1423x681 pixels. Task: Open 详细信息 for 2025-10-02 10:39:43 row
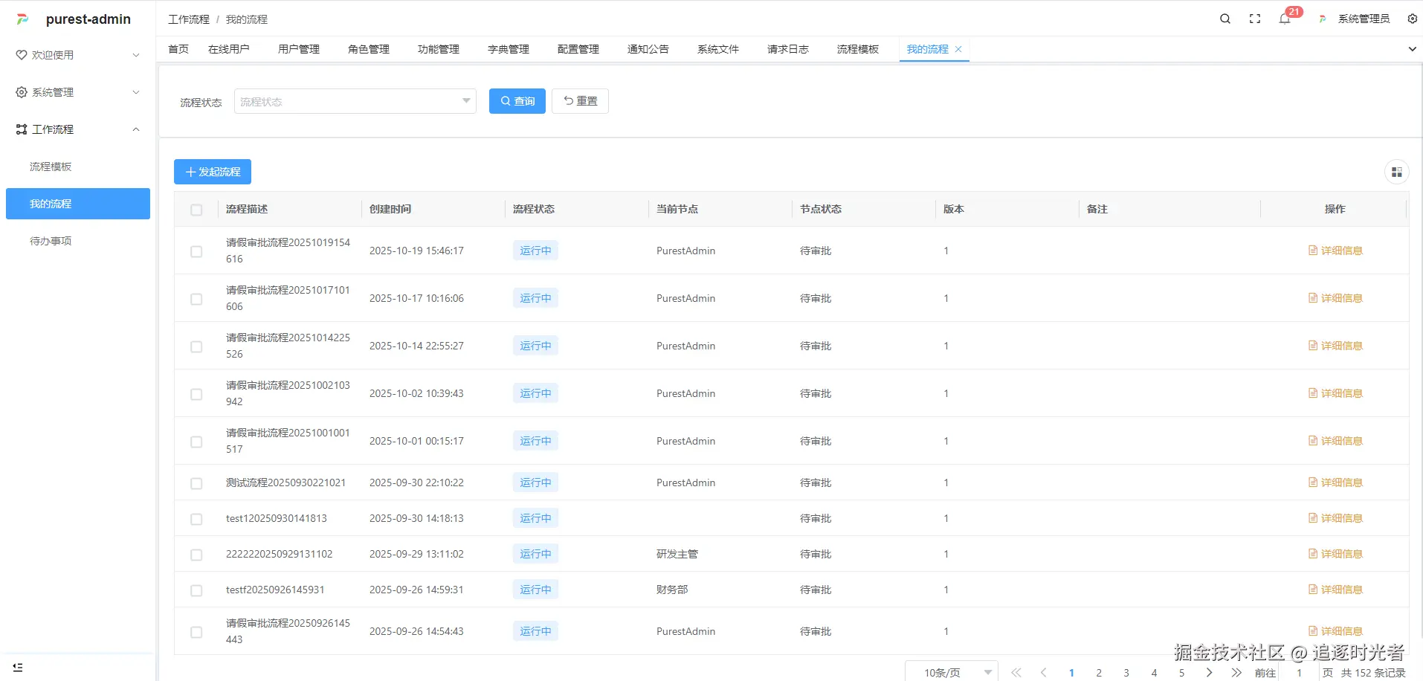[1335, 393]
